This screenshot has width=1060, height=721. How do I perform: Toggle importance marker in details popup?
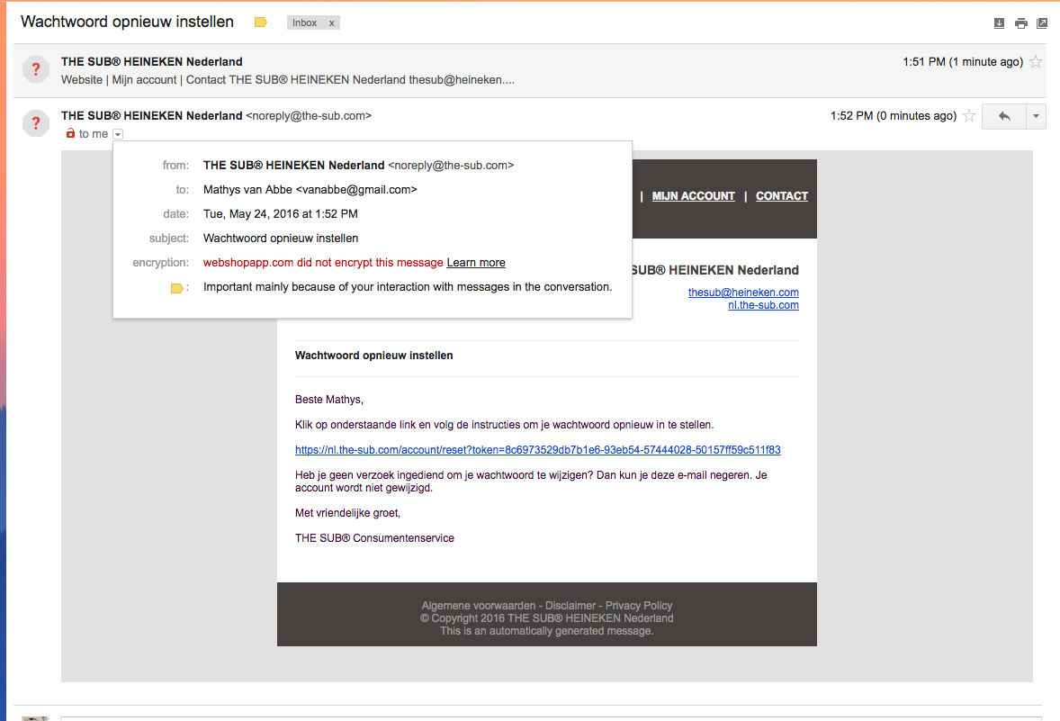click(176, 288)
